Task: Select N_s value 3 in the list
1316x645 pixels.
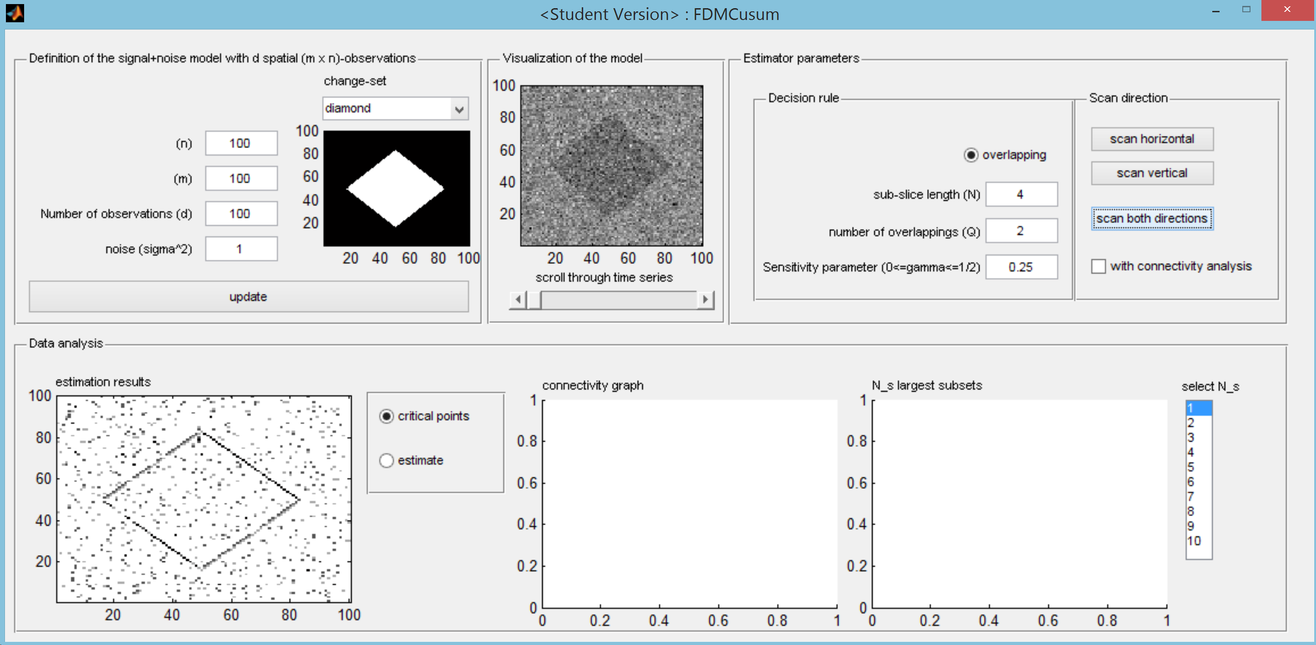Action: coord(1199,438)
